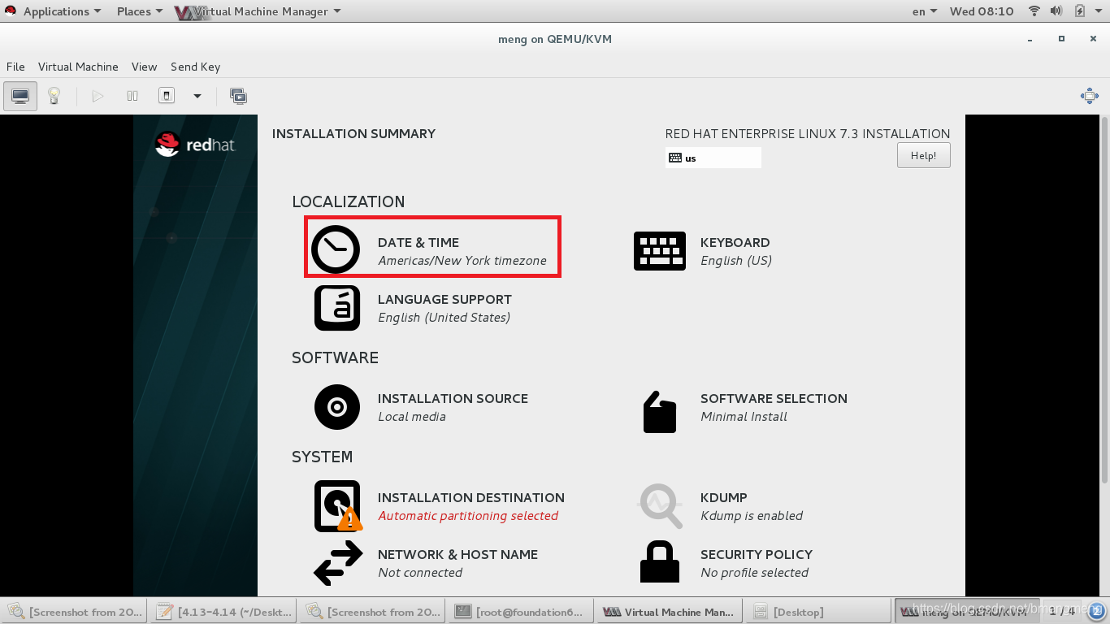Click the us keyboard layout indicator

tap(713, 158)
